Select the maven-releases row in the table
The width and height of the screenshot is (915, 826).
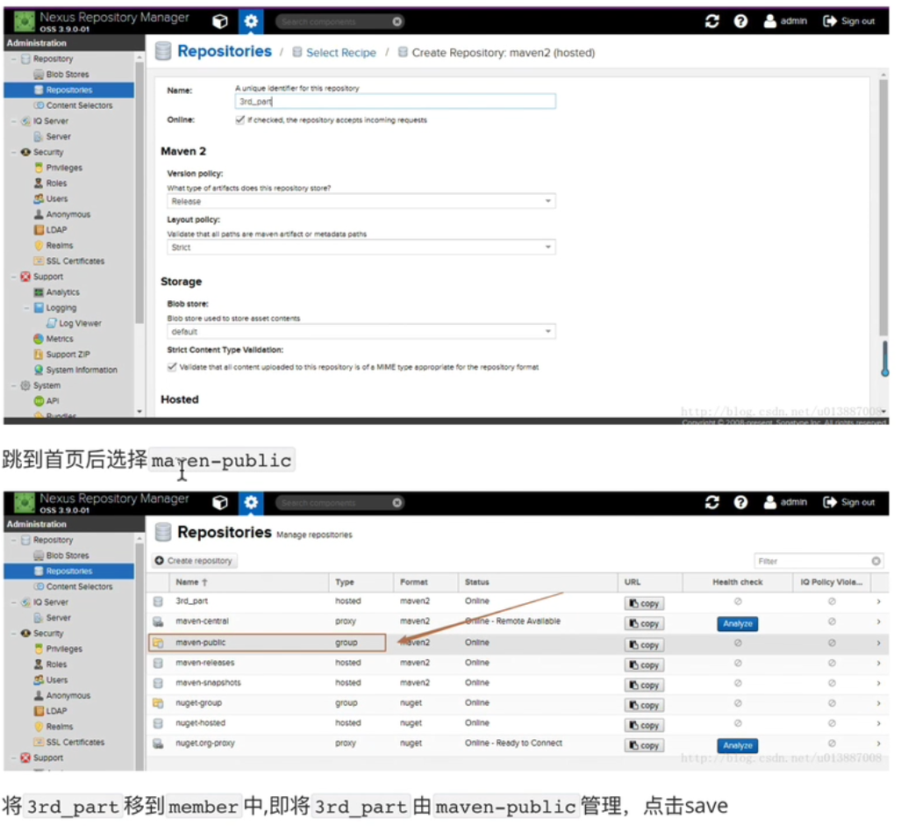coord(517,663)
